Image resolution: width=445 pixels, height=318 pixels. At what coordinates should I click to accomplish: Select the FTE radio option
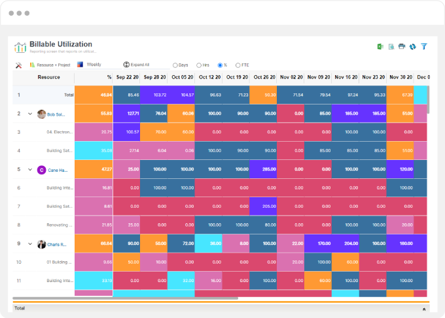point(238,65)
